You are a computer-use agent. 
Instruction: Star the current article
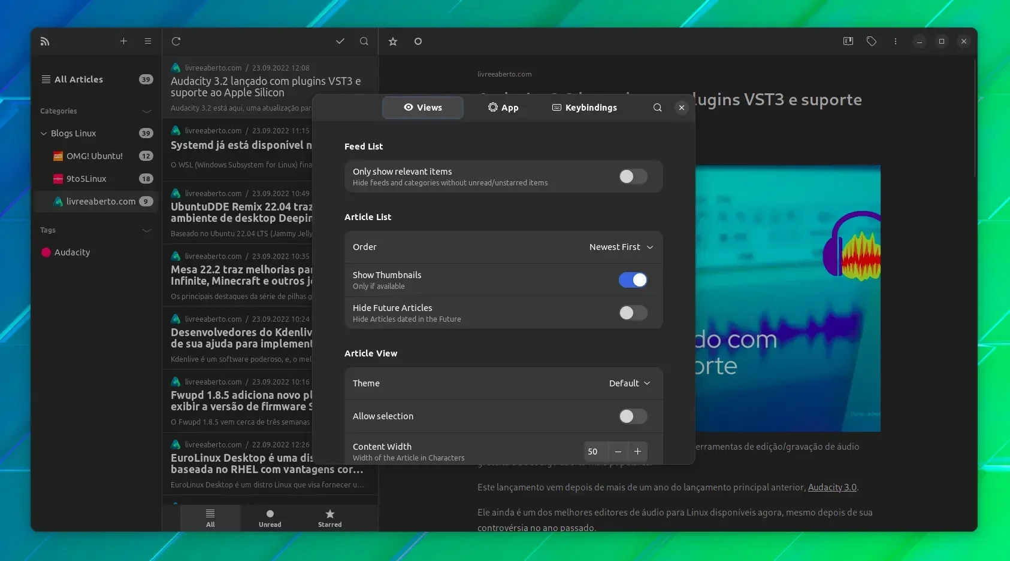pos(393,41)
